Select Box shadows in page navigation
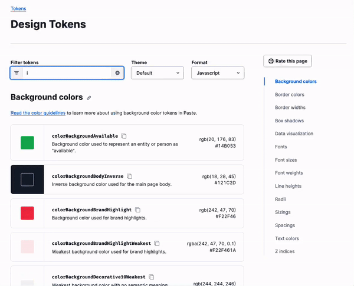Image resolution: width=354 pixels, height=286 pixels. pyautogui.click(x=289, y=121)
